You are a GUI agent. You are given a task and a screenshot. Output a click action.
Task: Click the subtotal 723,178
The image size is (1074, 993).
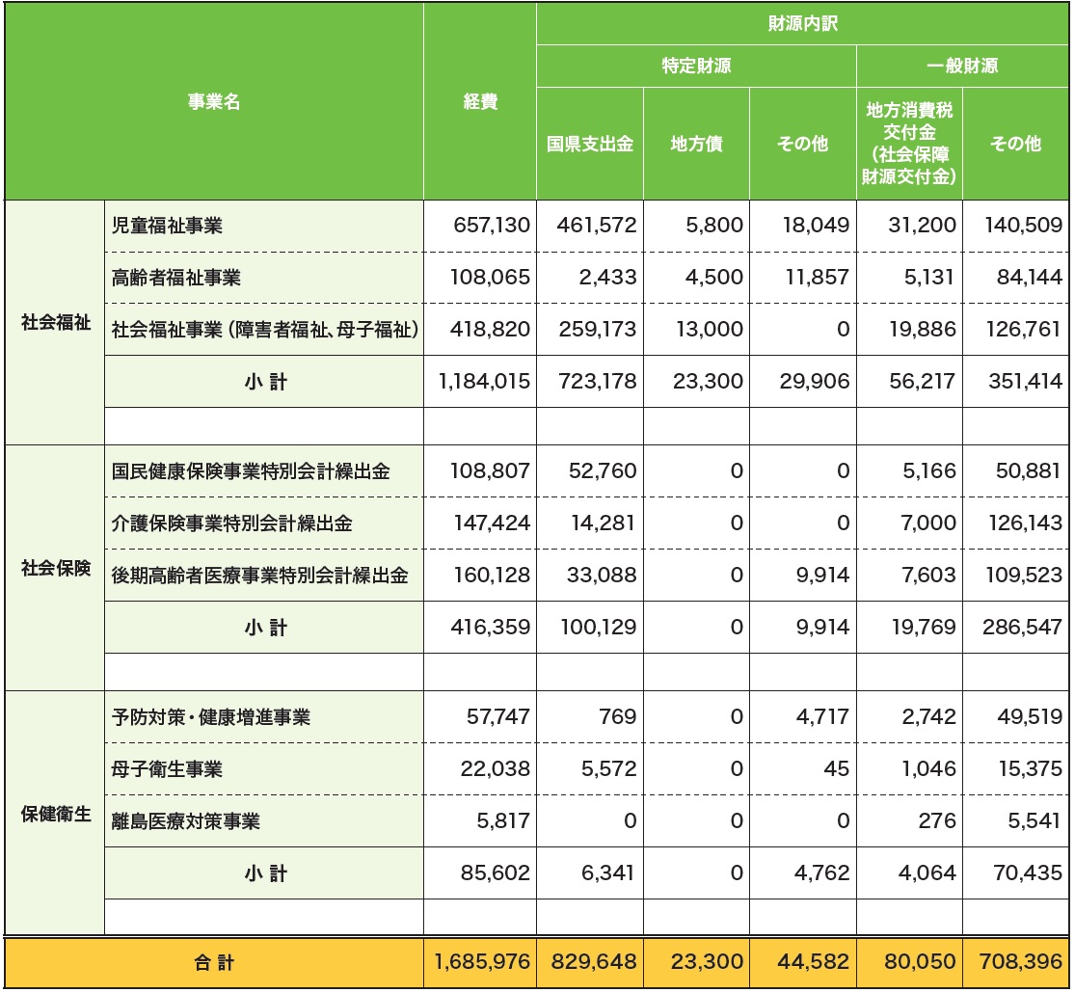598,382
